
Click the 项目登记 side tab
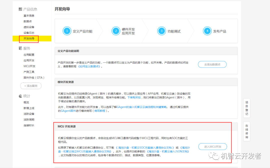[x=247, y=108]
